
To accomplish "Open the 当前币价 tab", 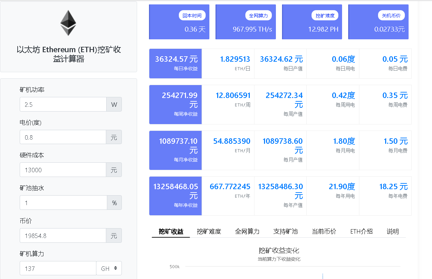I will pyautogui.click(x=324, y=231).
